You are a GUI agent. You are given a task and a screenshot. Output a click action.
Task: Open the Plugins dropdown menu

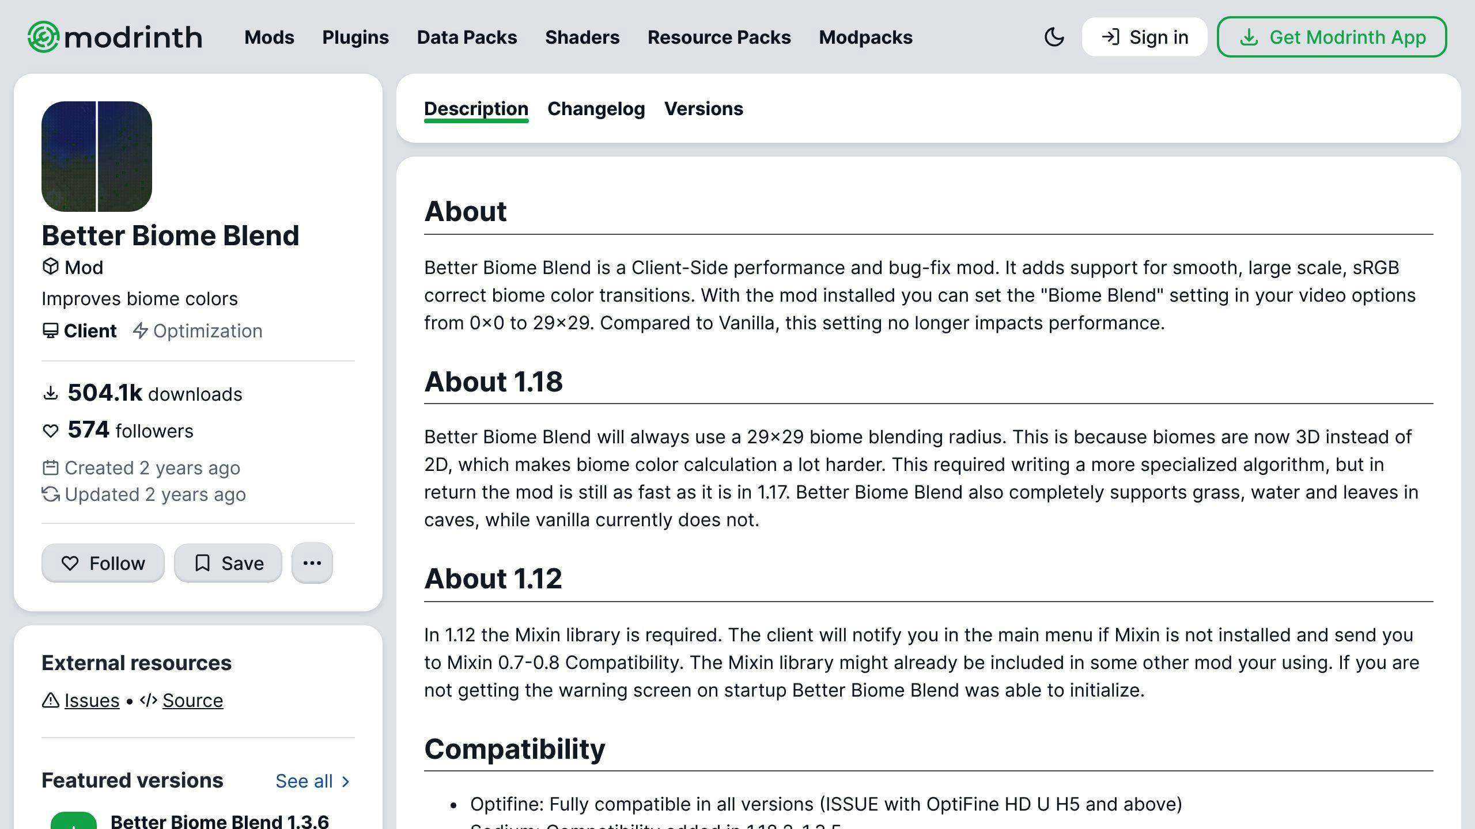coord(354,36)
